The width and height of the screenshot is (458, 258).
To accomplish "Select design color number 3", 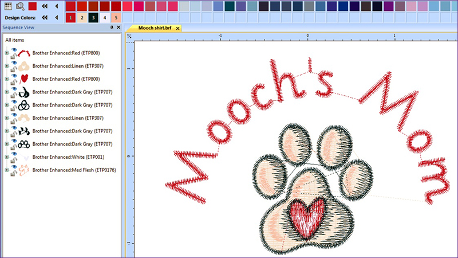I will point(93,18).
